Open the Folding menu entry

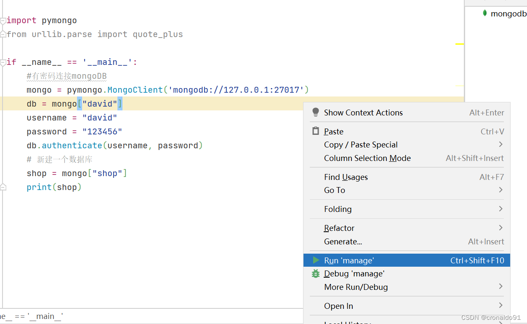(407, 209)
